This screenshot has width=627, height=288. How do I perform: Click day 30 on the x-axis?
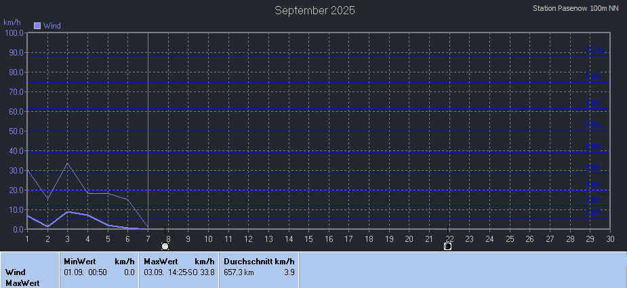pyautogui.click(x=610, y=239)
